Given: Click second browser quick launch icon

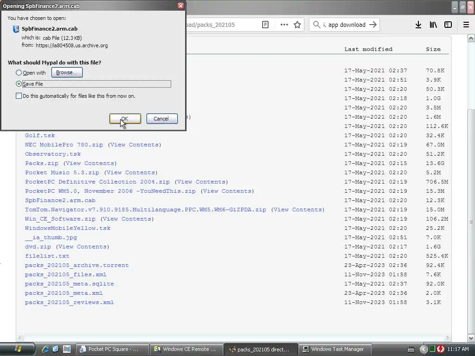Looking at the screenshot, I should 56,349.
